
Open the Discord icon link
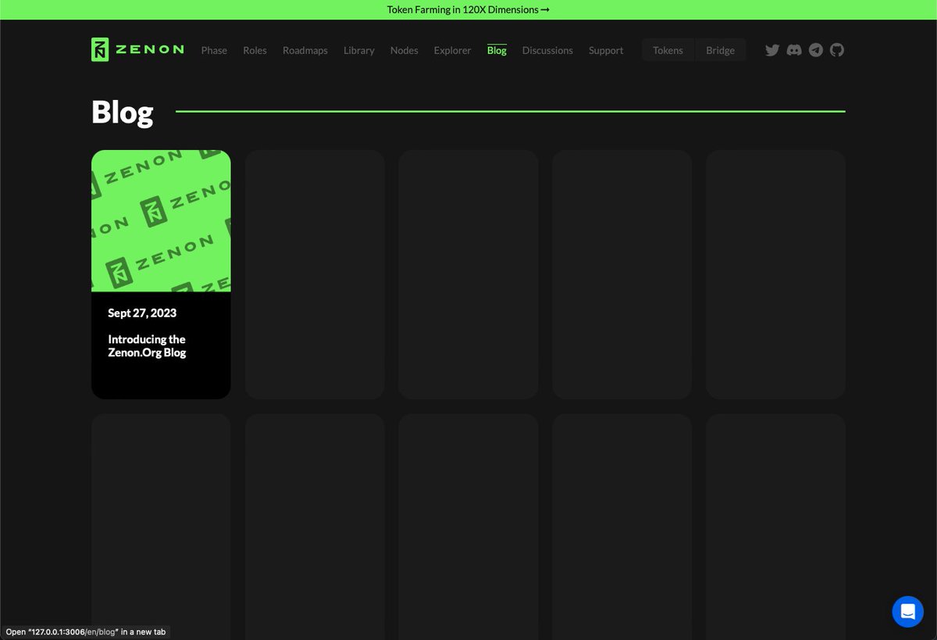coord(794,50)
